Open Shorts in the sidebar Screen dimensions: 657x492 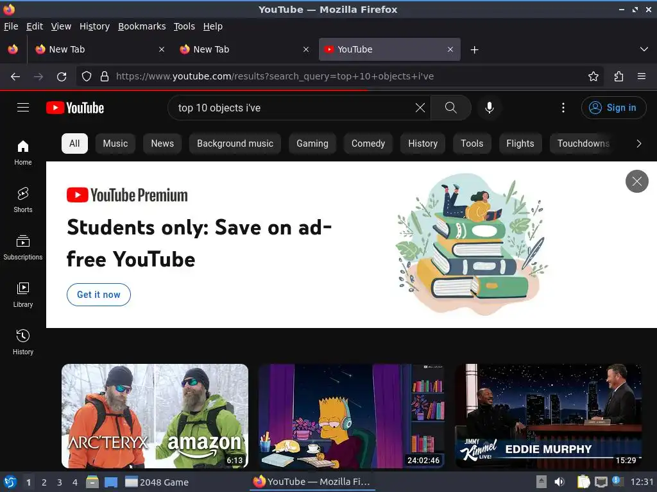click(x=23, y=200)
